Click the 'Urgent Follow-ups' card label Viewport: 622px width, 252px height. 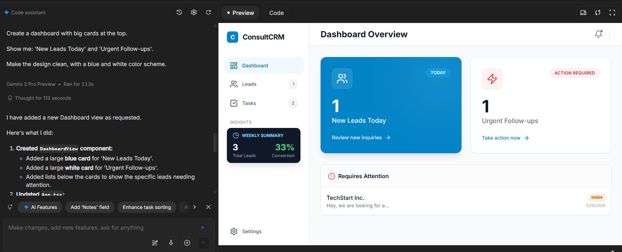click(510, 121)
